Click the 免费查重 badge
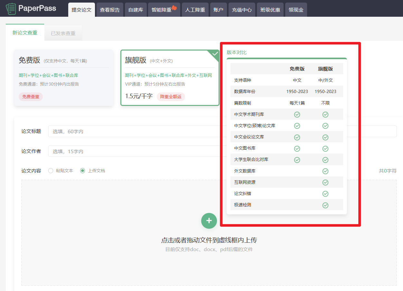 31,97
